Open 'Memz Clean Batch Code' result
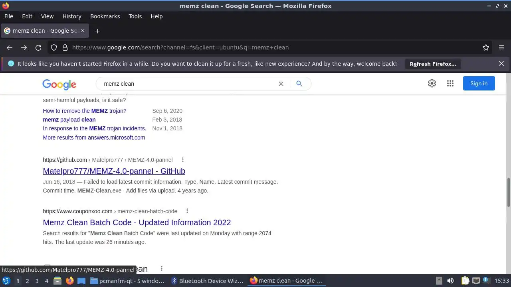Image resolution: width=511 pixels, height=287 pixels. 137,222
